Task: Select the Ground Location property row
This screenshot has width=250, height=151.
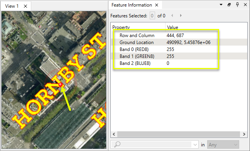Action: [179, 42]
